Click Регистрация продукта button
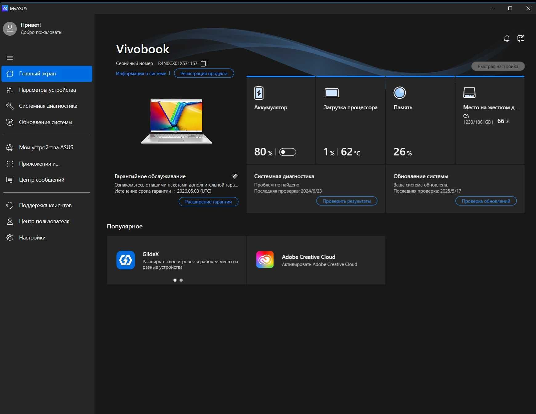Viewport: 536px width, 414px height. coord(204,73)
